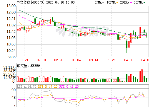Click the chart title 中文传媒[600373]
The height and width of the screenshot is (107, 153).
(30, 2)
